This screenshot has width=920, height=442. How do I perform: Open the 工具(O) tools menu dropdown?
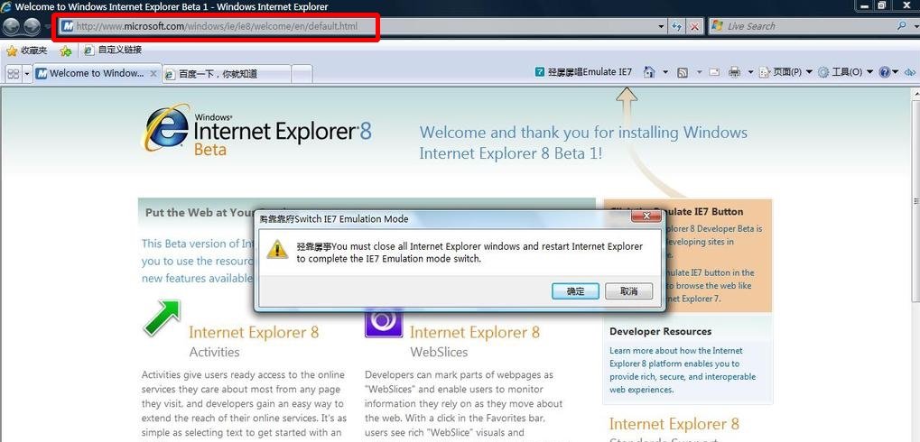click(841, 72)
